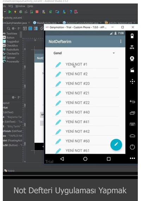Open note YENİ NOT #60
Viewport: 141px width, 201px height.
[x=85, y=141]
